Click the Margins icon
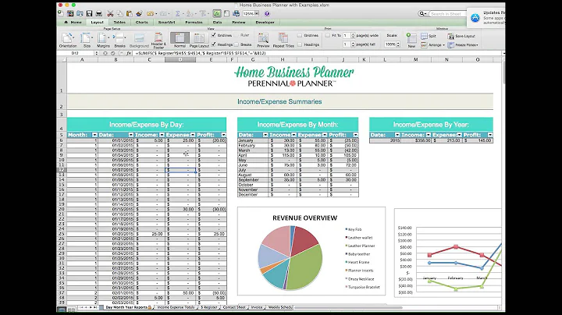This screenshot has height=315, width=562. click(x=103, y=40)
